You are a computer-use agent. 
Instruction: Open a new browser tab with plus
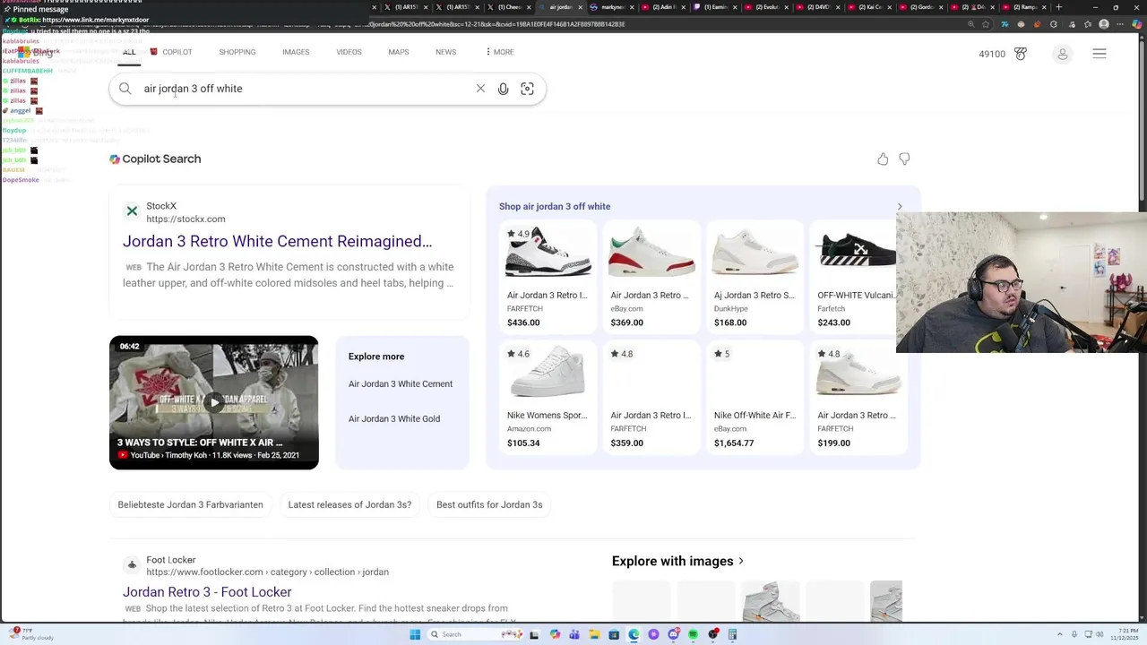coord(1058,7)
